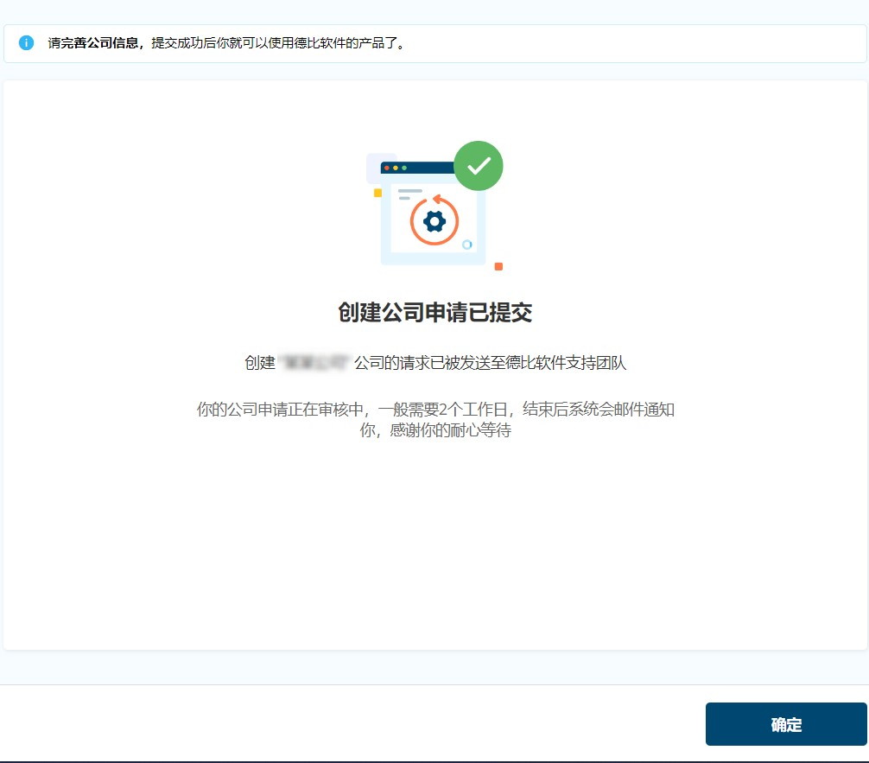
Task: Click the blue info icon in banner
Action: [26, 42]
